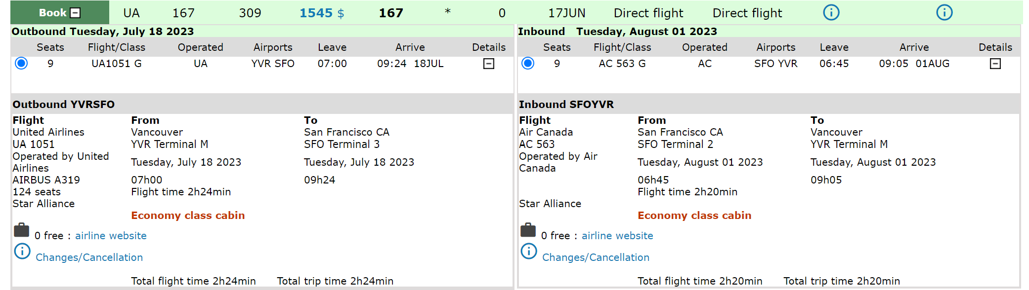Select the AC 563 inbound flight radio button

(x=528, y=63)
